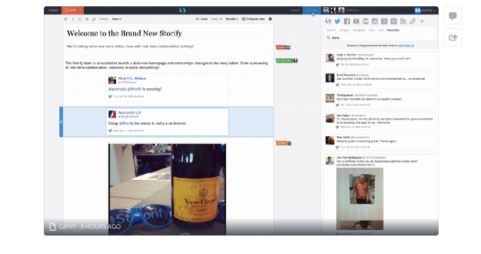This screenshot has height=254, width=481.
Task: Switch to the Timelines tab
Action: pyautogui.click(x=359, y=30)
